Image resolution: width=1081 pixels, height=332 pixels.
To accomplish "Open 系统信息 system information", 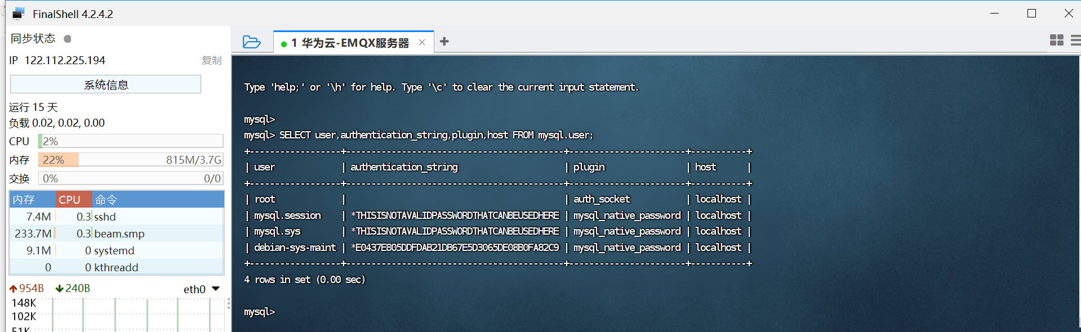I will click(x=105, y=84).
